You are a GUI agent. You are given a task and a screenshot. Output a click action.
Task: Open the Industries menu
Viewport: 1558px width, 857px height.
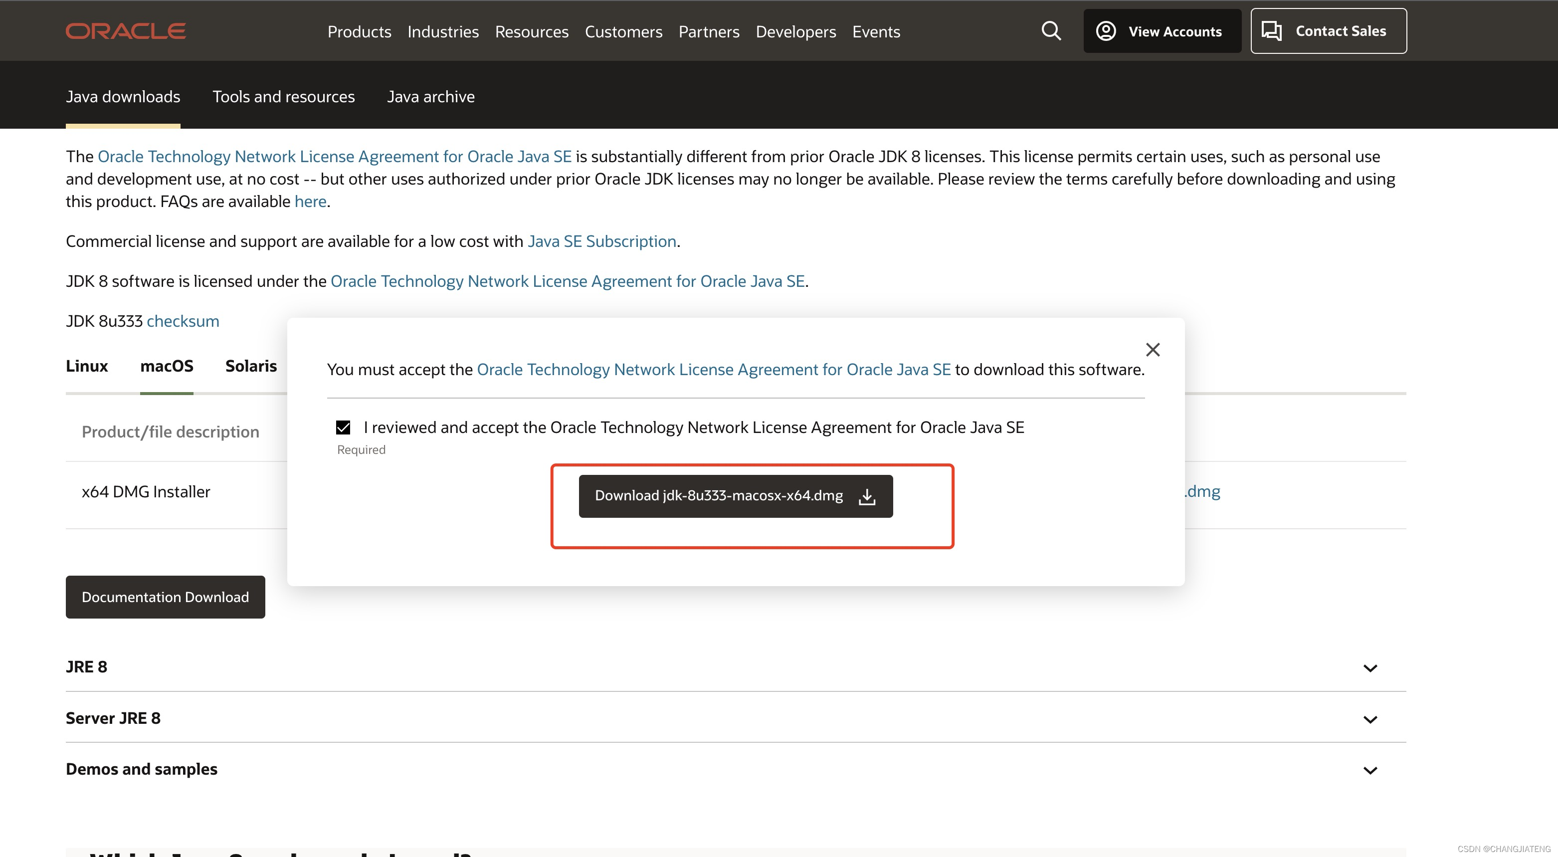point(443,31)
